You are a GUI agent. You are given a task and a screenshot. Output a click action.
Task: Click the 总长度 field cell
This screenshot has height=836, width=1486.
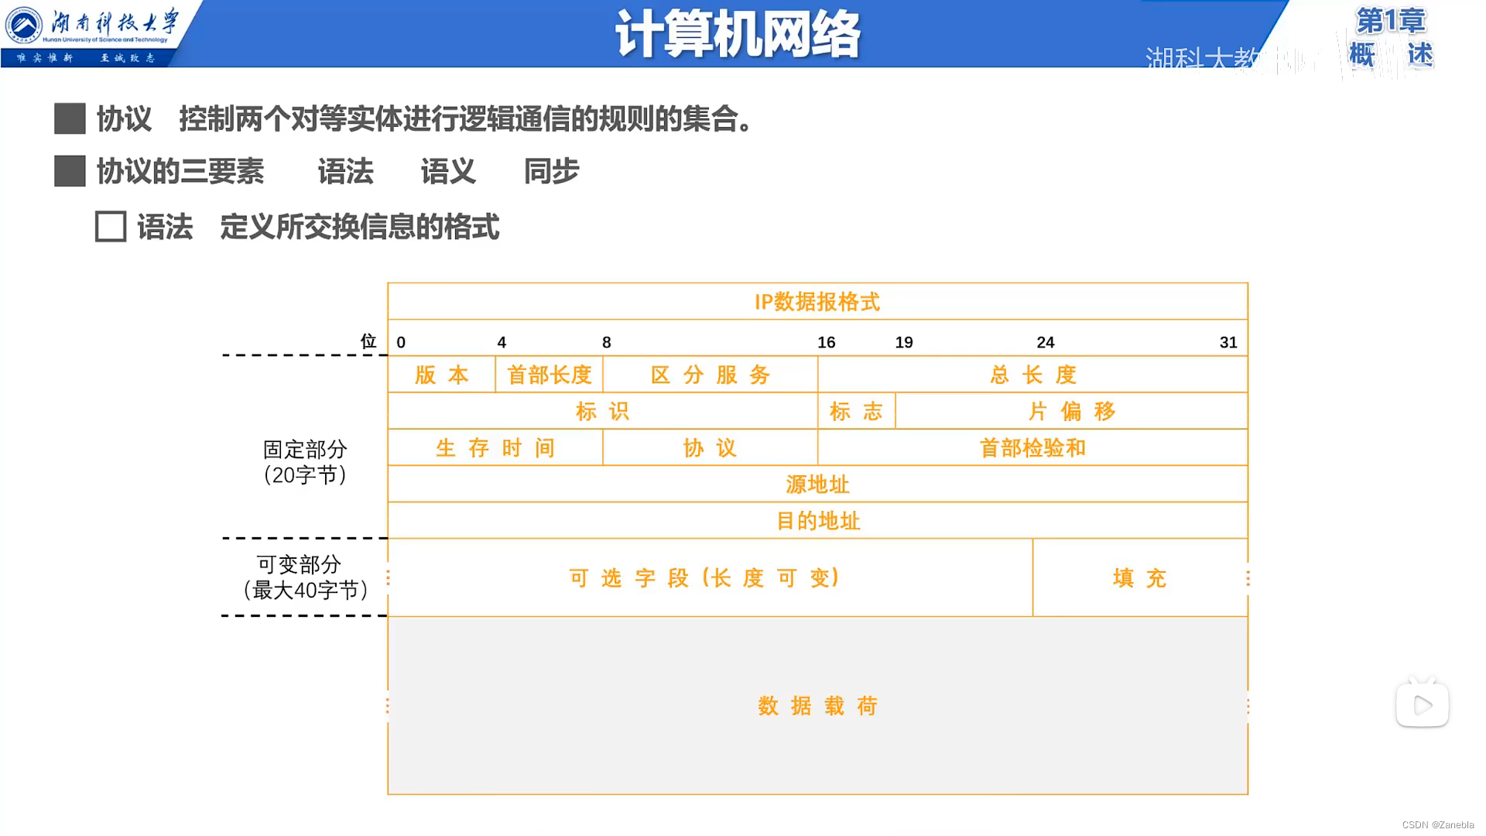pyautogui.click(x=1032, y=375)
